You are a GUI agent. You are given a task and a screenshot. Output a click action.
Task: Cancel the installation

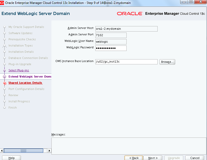pos(195,158)
